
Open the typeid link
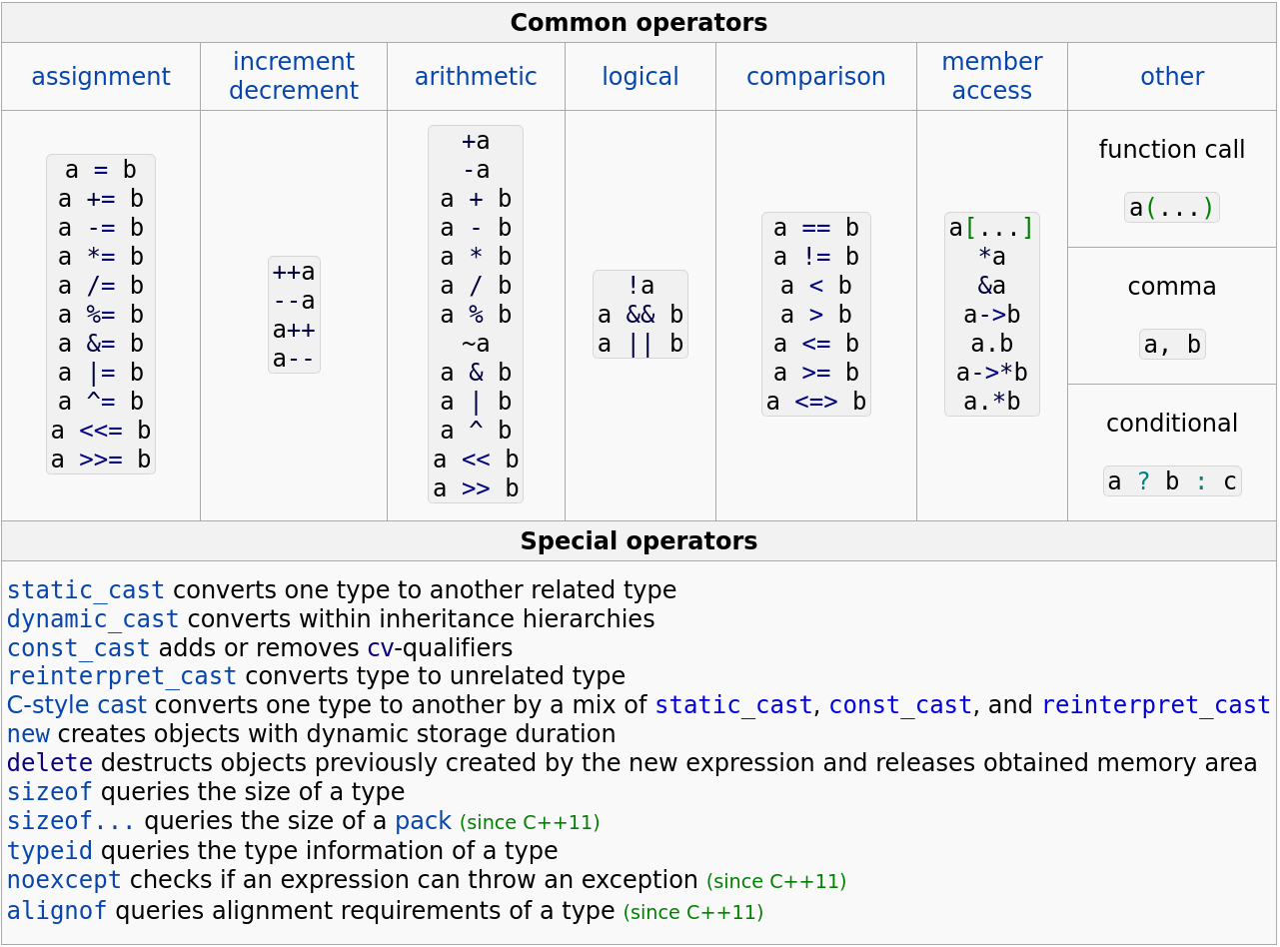[49, 851]
